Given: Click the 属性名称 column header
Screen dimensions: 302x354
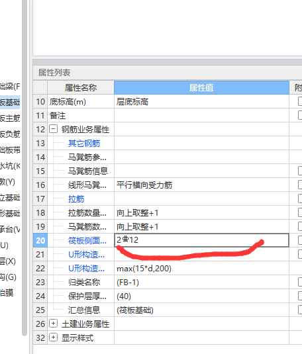Looking at the screenshot, I should point(81,87).
